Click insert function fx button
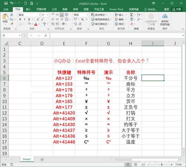 (x=46, y=35)
